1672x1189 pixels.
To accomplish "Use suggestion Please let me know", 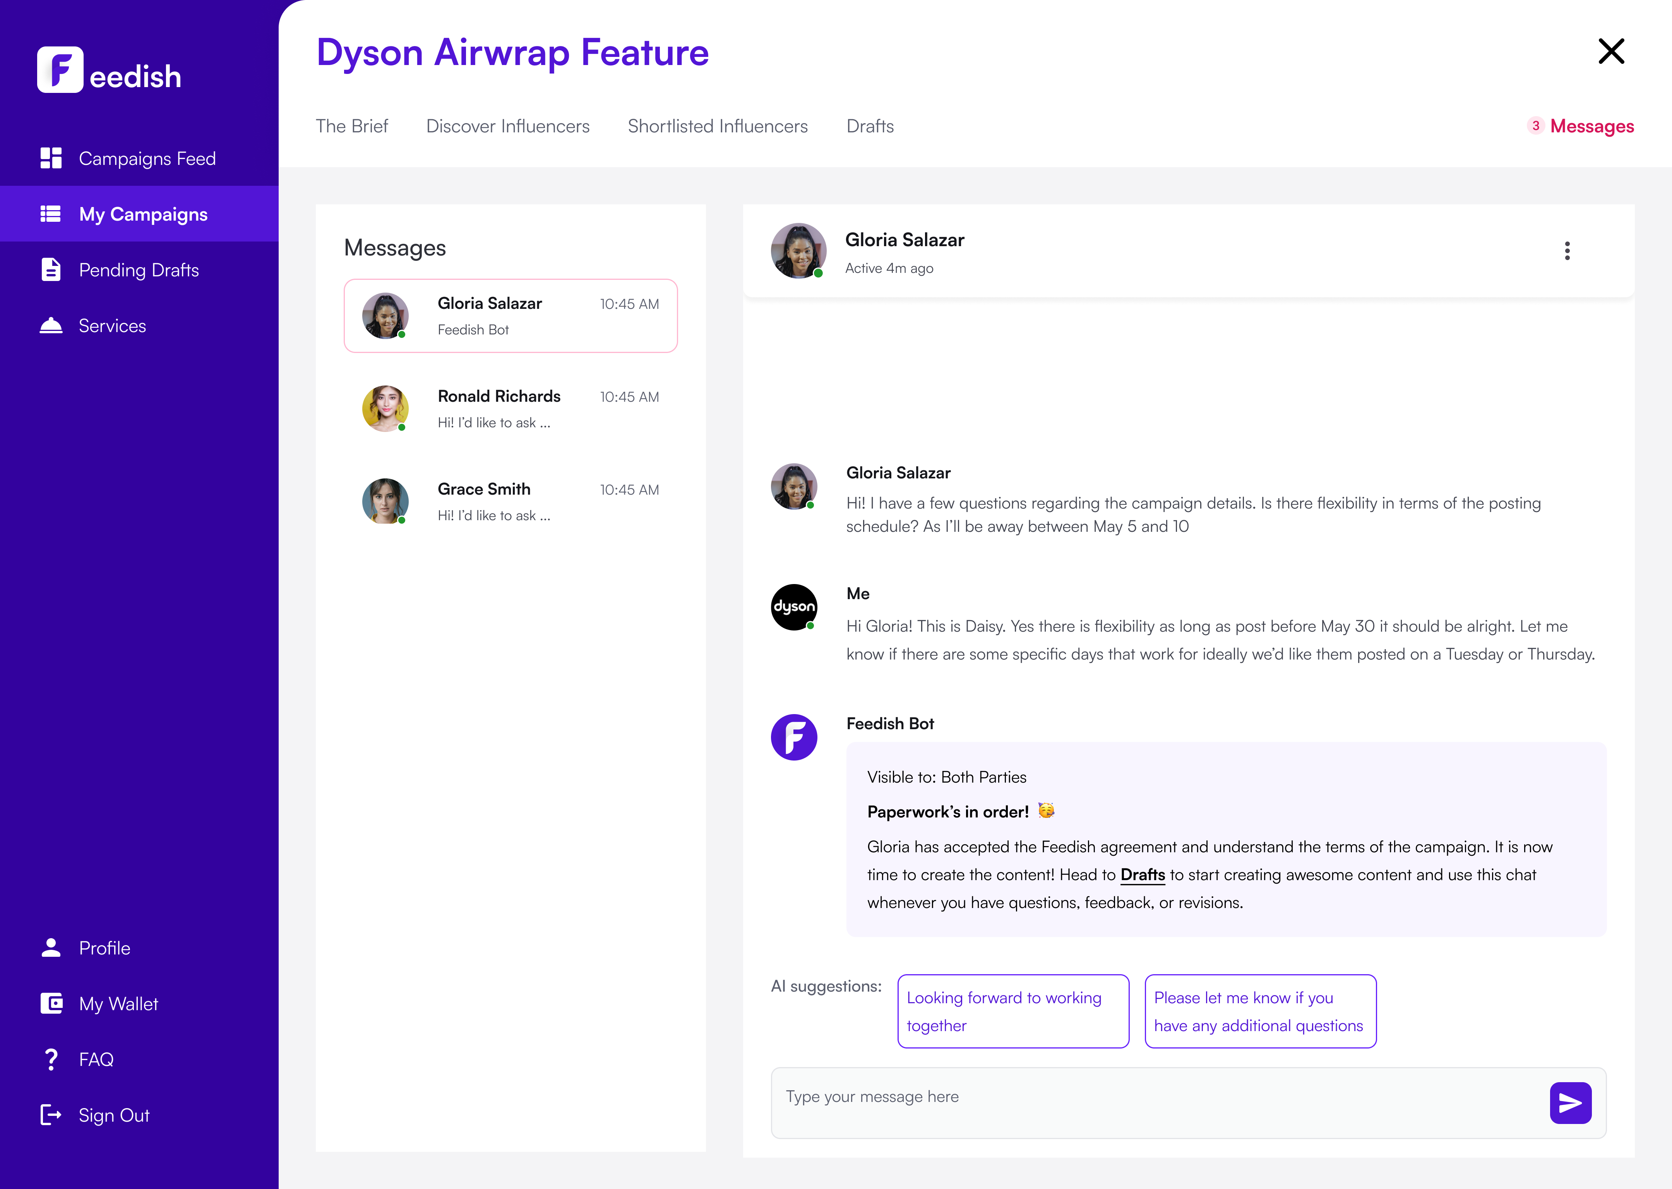I will [x=1260, y=1011].
